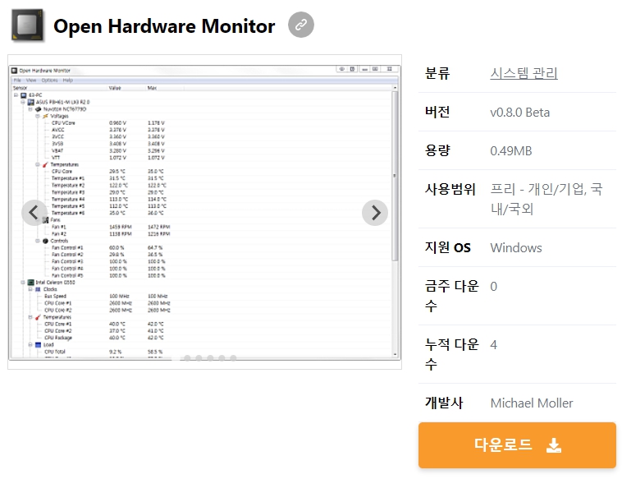Click the 사용범위 label
The width and height of the screenshot is (622, 479).
[450, 189]
